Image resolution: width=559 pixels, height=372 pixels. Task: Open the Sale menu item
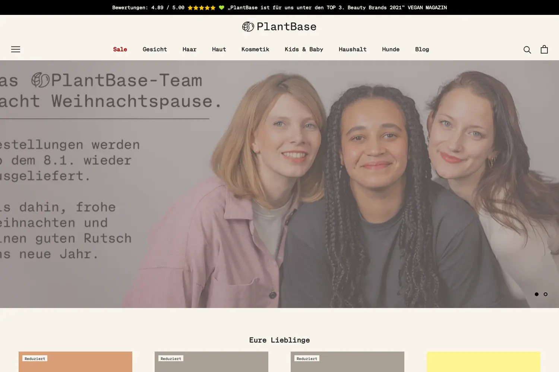point(120,49)
